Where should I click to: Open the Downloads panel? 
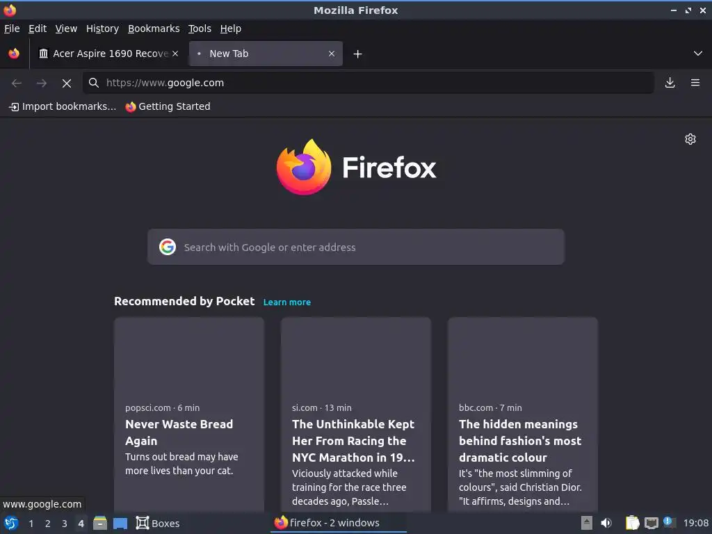670,83
